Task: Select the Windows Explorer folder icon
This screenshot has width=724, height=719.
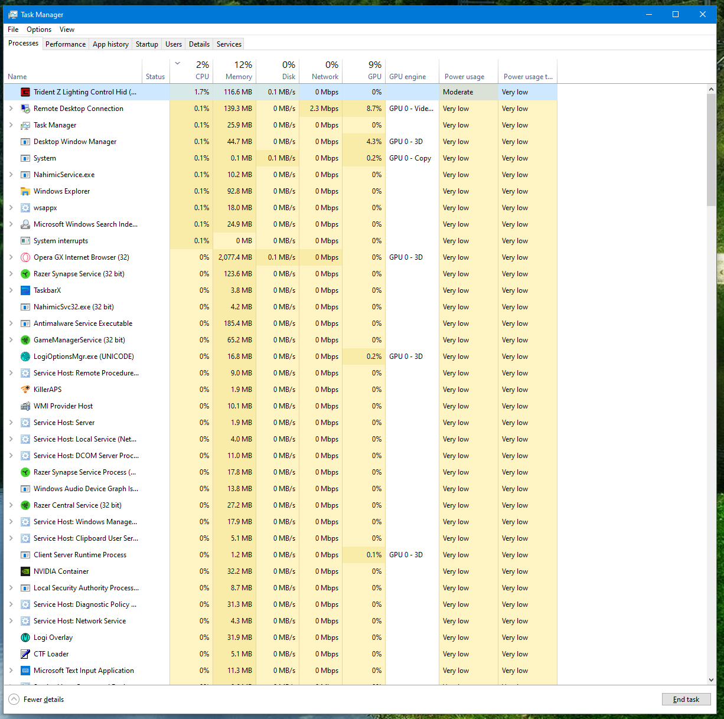Action: click(x=25, y=191)
